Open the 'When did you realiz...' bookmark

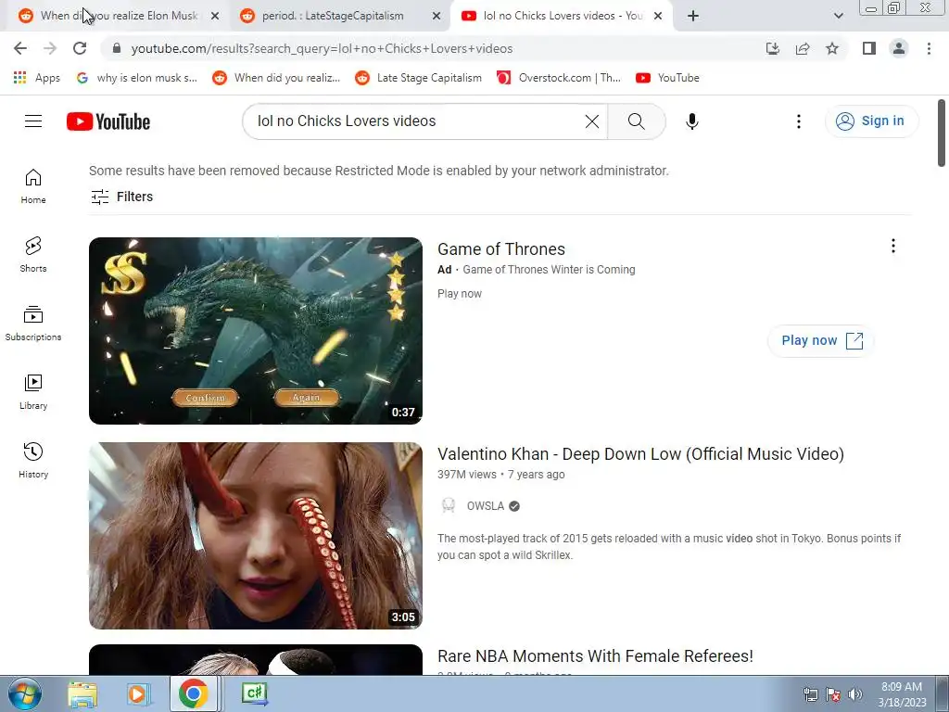point(276,78)
